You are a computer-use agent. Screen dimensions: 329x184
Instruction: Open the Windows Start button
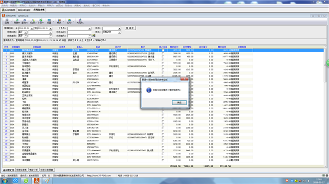4,181
